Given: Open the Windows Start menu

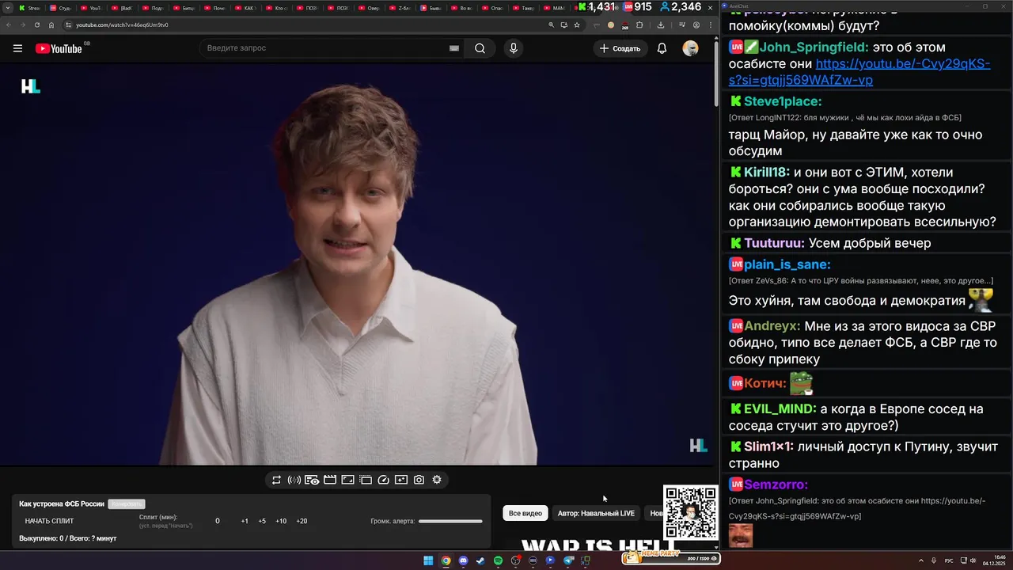Looking at the screenshot, I should coord(428,560).
